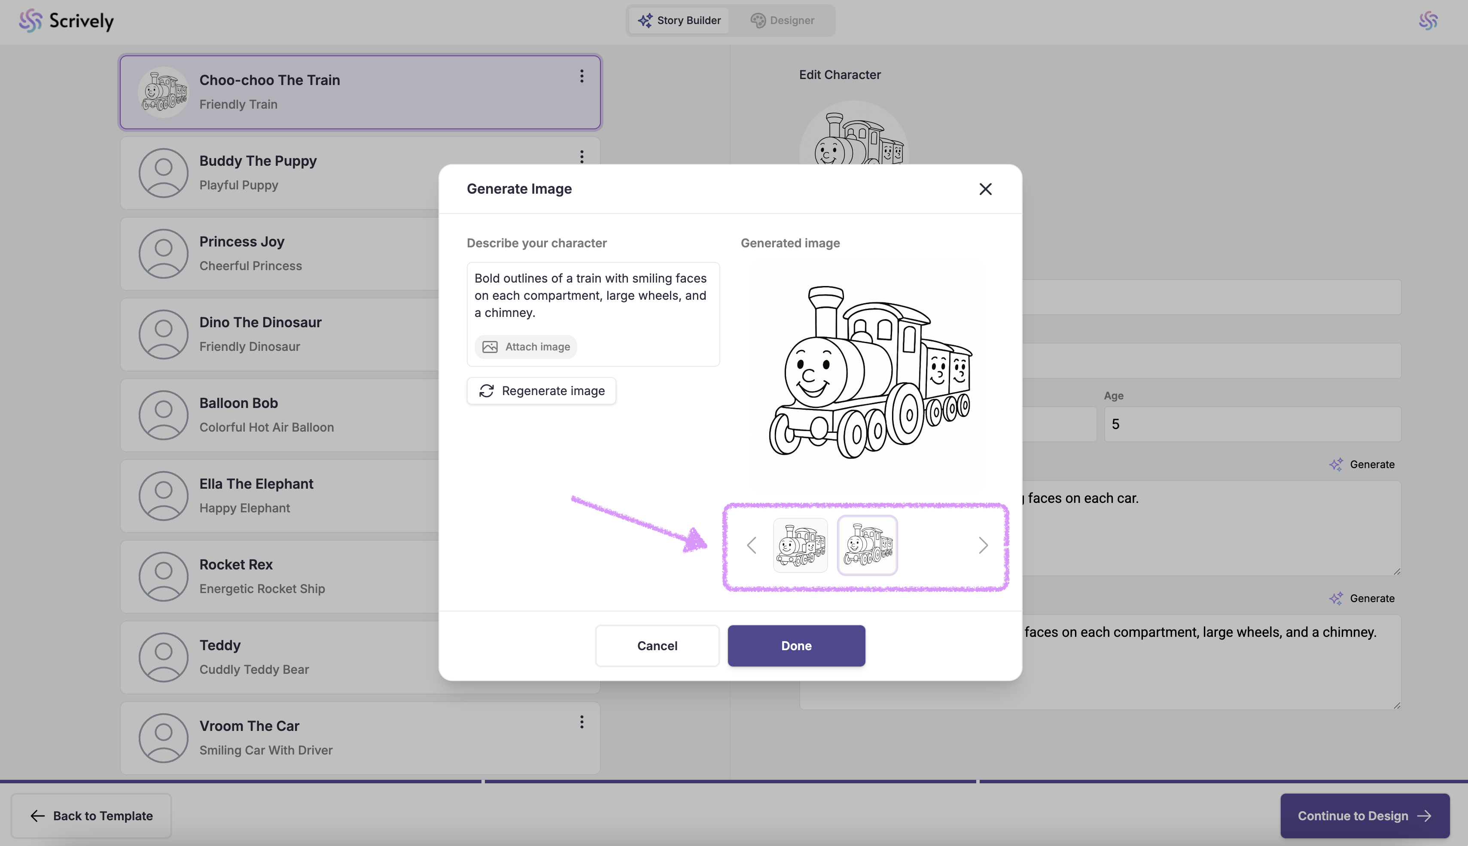Screen dimensions: 1468x846
Task: Close the Generate Image dialog
Action: point(985,189)
